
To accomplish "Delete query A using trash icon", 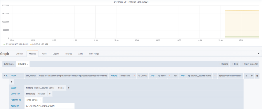I will [257, 76].
